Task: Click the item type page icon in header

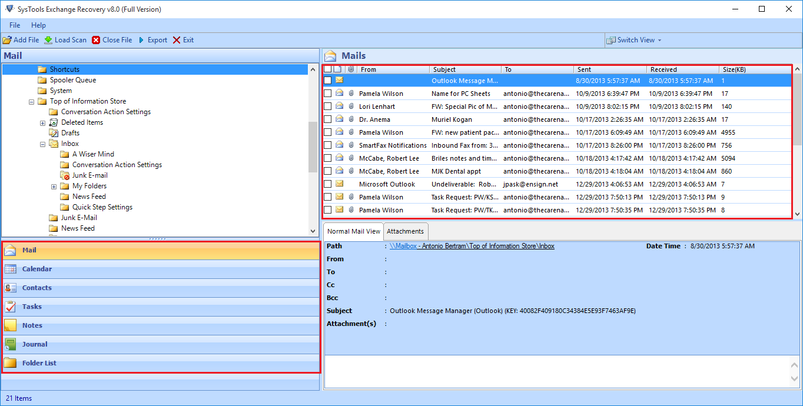Action: pyautogui.click(x=338, y=69)
